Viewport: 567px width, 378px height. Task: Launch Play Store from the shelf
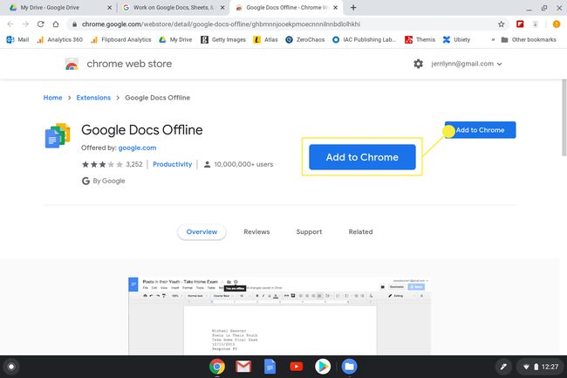coord(323,367)
